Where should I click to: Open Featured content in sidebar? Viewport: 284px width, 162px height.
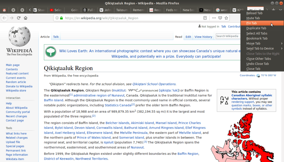(x=17, y=73)
